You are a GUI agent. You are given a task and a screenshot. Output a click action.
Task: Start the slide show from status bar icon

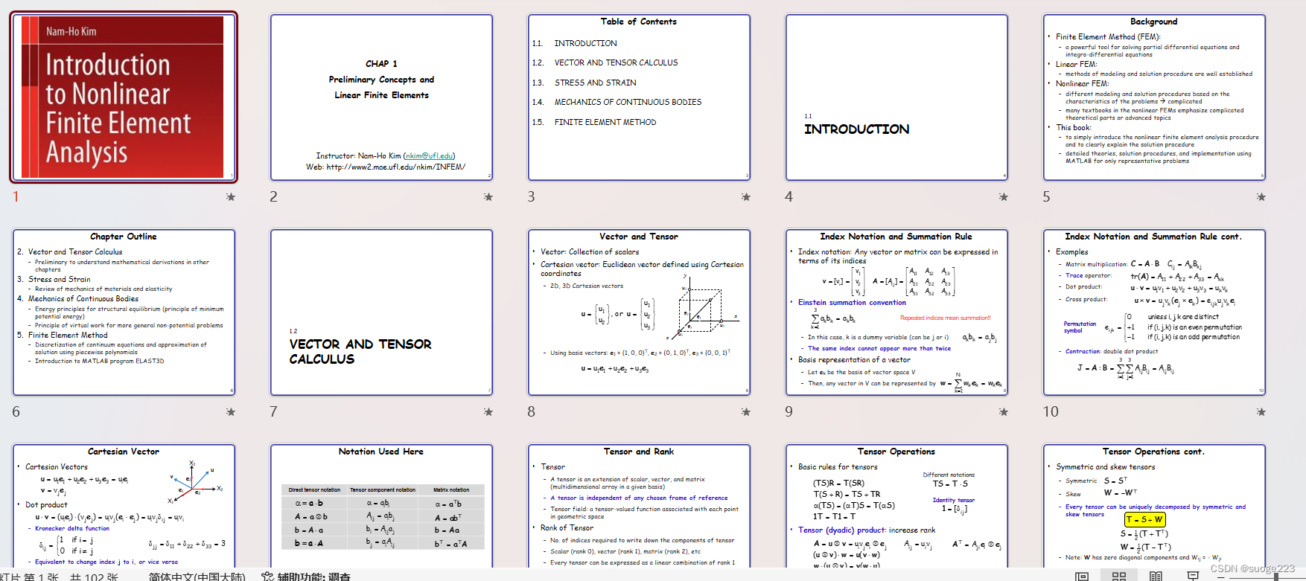pos(1193,576)
